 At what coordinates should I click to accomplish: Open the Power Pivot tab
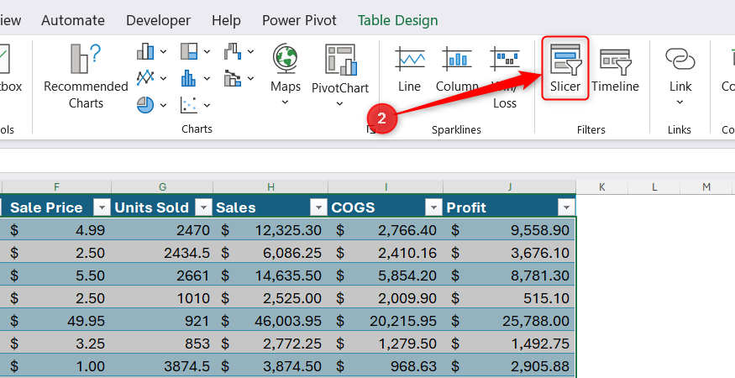coord(300,20)
